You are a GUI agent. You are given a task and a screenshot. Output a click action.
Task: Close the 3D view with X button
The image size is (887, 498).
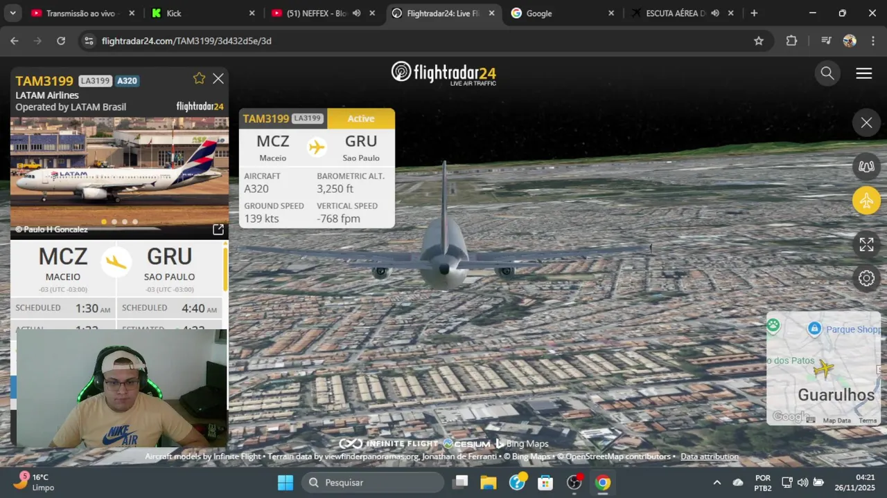(x=866, y=123)
